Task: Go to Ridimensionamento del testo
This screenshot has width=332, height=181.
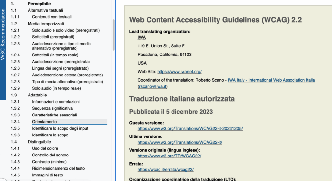Action: click(x=58, y=168)
